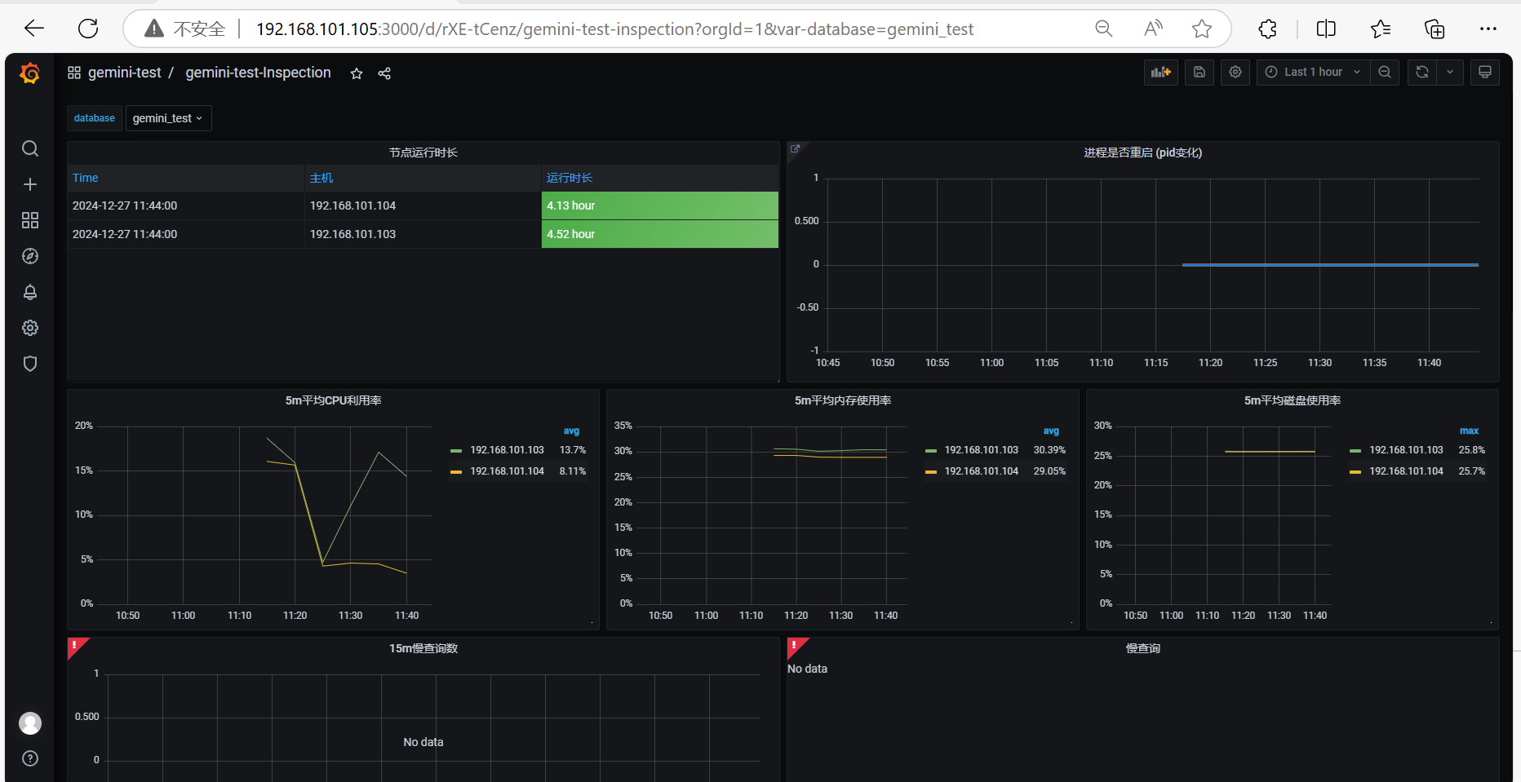1521x782 pixels.
Task: Open browser favorites list icon
Action: click(1381, 29)
